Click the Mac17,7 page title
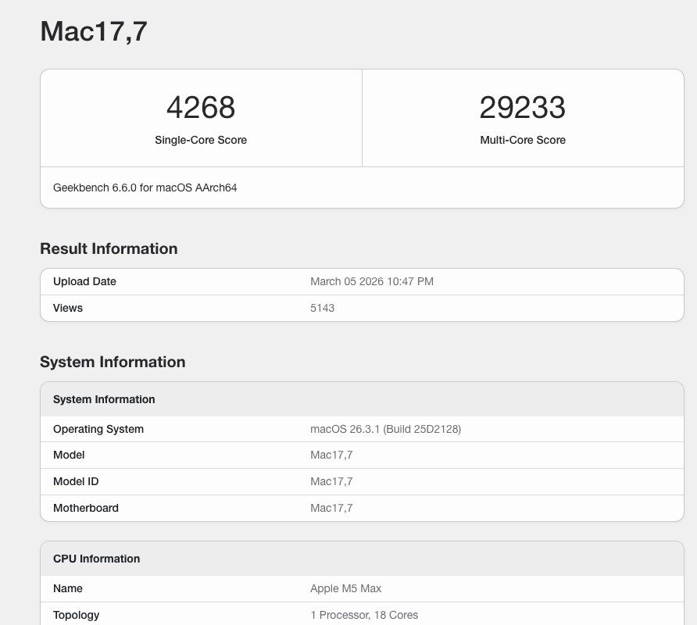Viewport: 697px width, 625px height. click(93, 32)
